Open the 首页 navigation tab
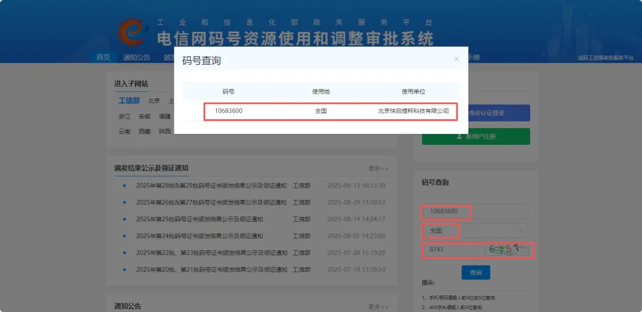 103,57
